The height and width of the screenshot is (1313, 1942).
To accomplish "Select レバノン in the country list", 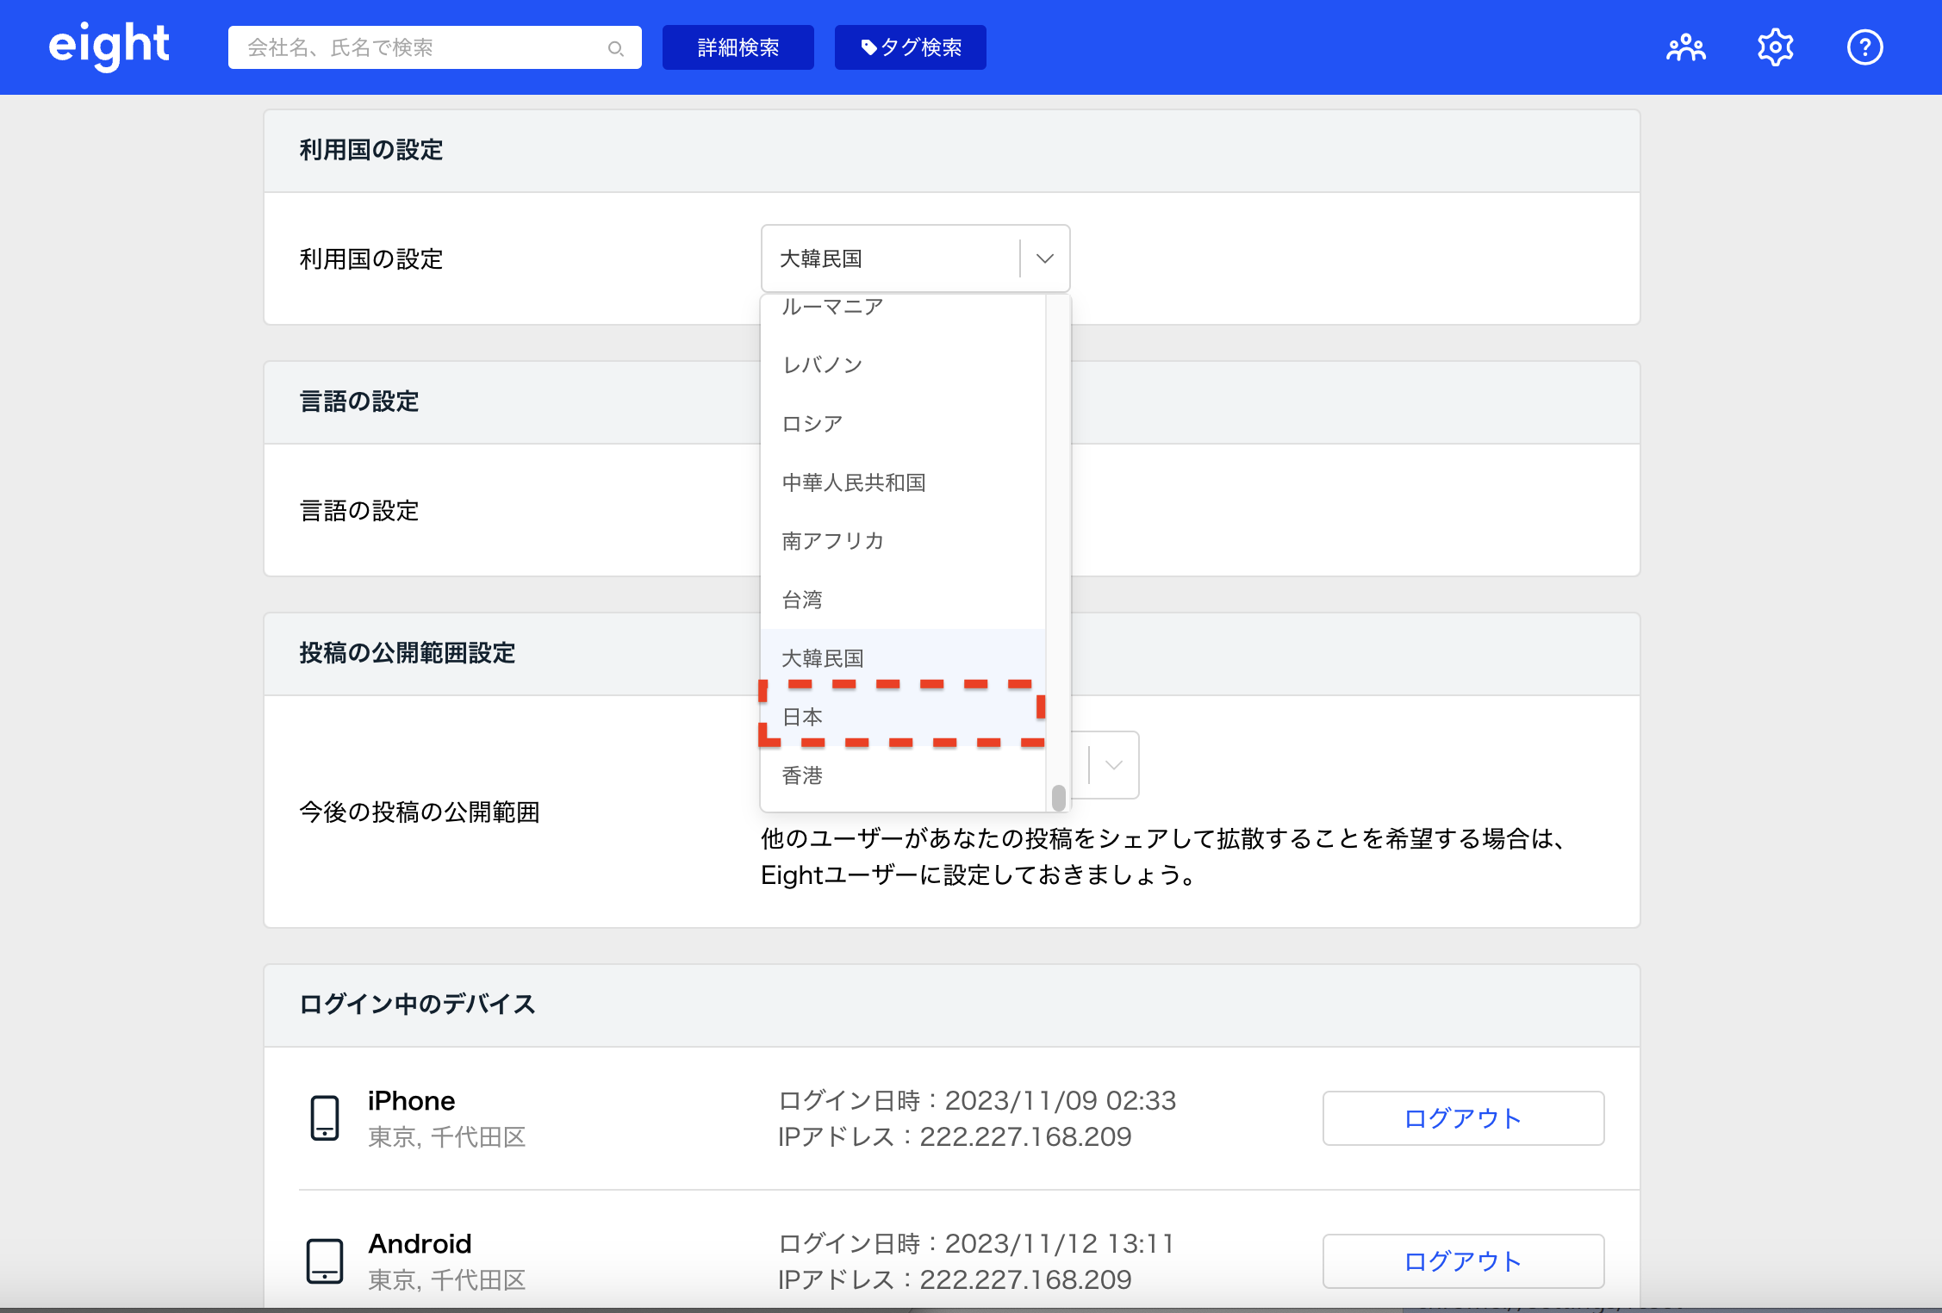I will pos(903,365).
